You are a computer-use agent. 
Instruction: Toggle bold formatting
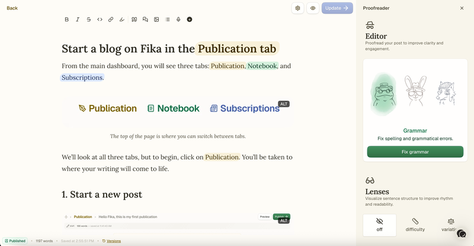click(x=66, y=20)
